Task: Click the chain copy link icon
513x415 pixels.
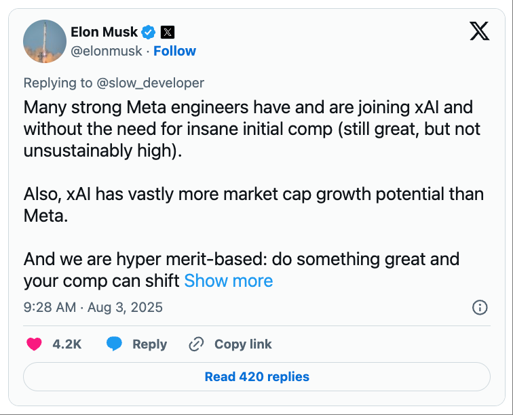Action: (196, 344)
